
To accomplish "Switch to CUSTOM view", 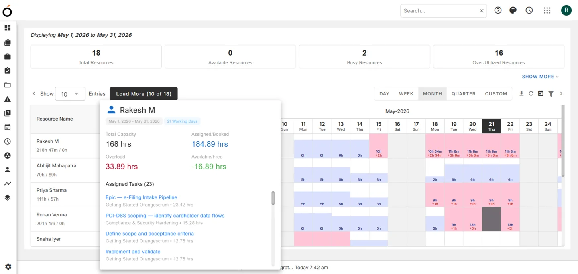I will [x=496, y=93].
